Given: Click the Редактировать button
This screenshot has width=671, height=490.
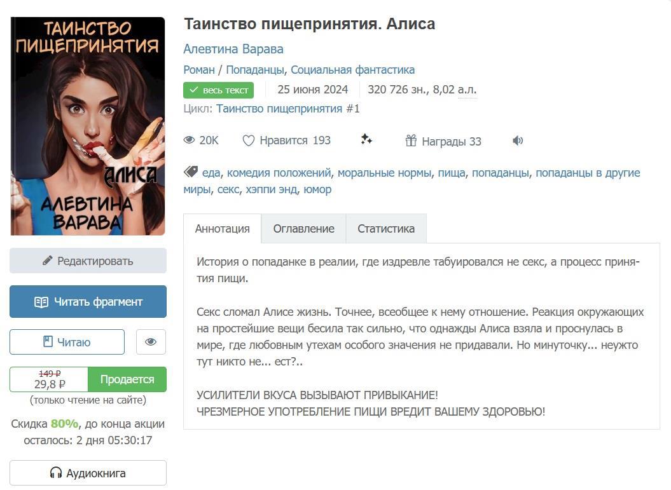Looking at the screenshot, I should [88, 261].
